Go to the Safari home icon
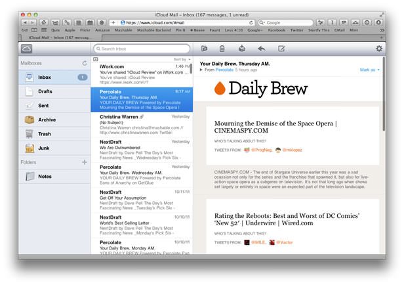The width and height of the screenshot is (404, 285). point(43,22)
